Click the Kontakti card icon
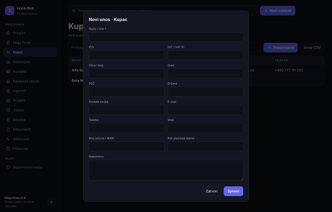The image size is (332, 212). click(8, 71)
